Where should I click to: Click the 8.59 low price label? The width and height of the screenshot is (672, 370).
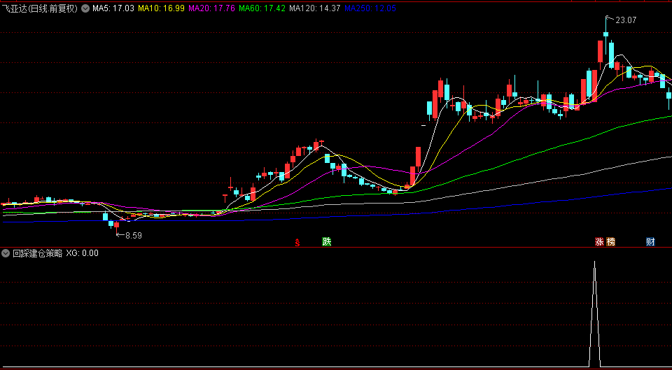coord(133,235)
